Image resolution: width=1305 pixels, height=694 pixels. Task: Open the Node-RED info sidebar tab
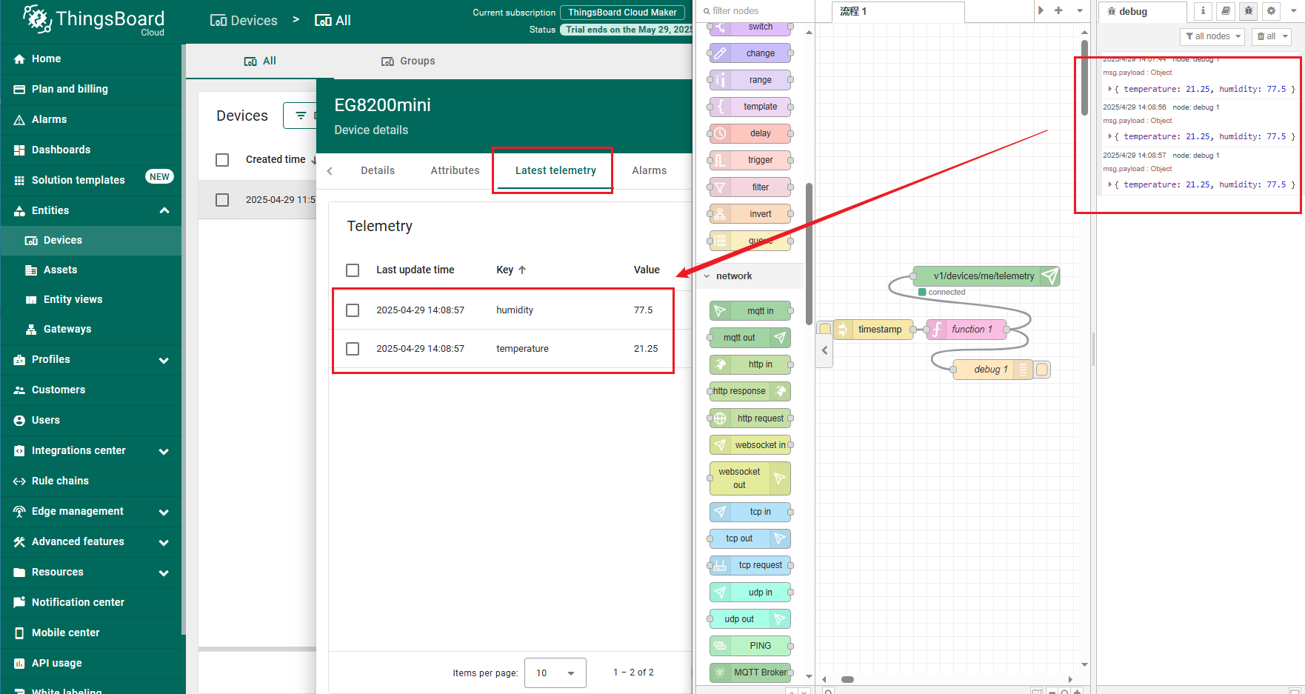click(x=1203, y=11)
